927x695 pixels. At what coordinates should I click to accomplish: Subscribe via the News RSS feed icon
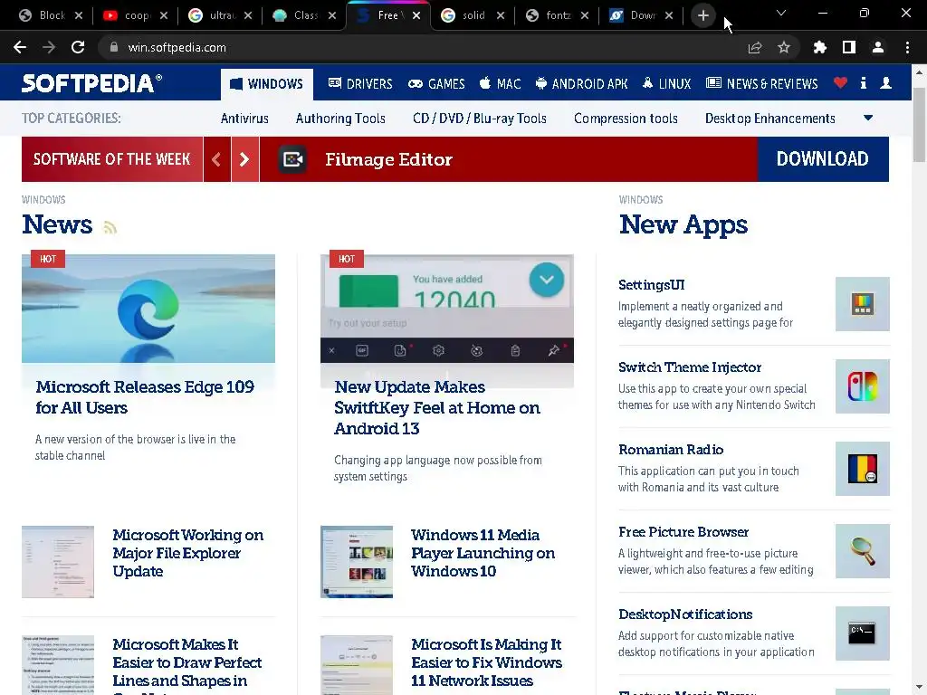coord(110,227)
